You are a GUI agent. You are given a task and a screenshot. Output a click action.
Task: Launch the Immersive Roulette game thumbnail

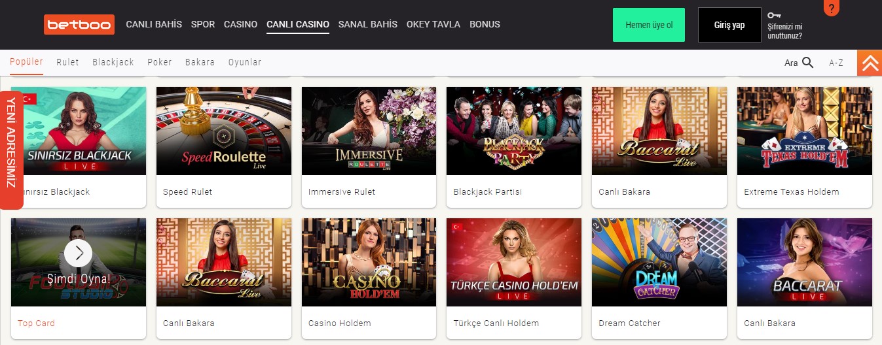click(x=369, y=131)
